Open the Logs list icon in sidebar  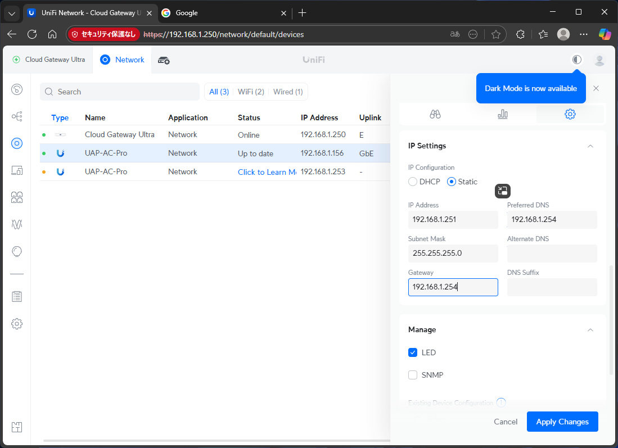17,296
